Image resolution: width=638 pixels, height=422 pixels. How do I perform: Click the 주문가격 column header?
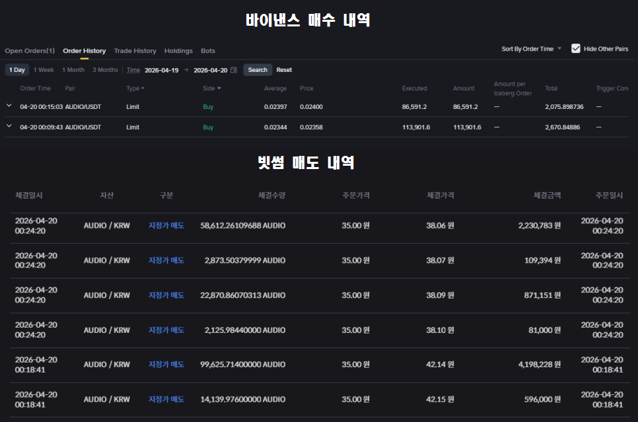(x=356, y=195)
